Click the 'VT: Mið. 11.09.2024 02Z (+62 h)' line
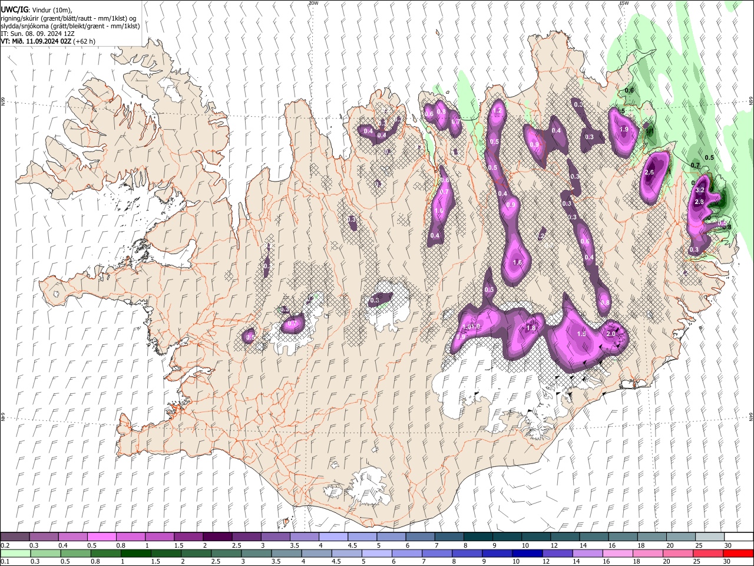 (x=48, y=41)
